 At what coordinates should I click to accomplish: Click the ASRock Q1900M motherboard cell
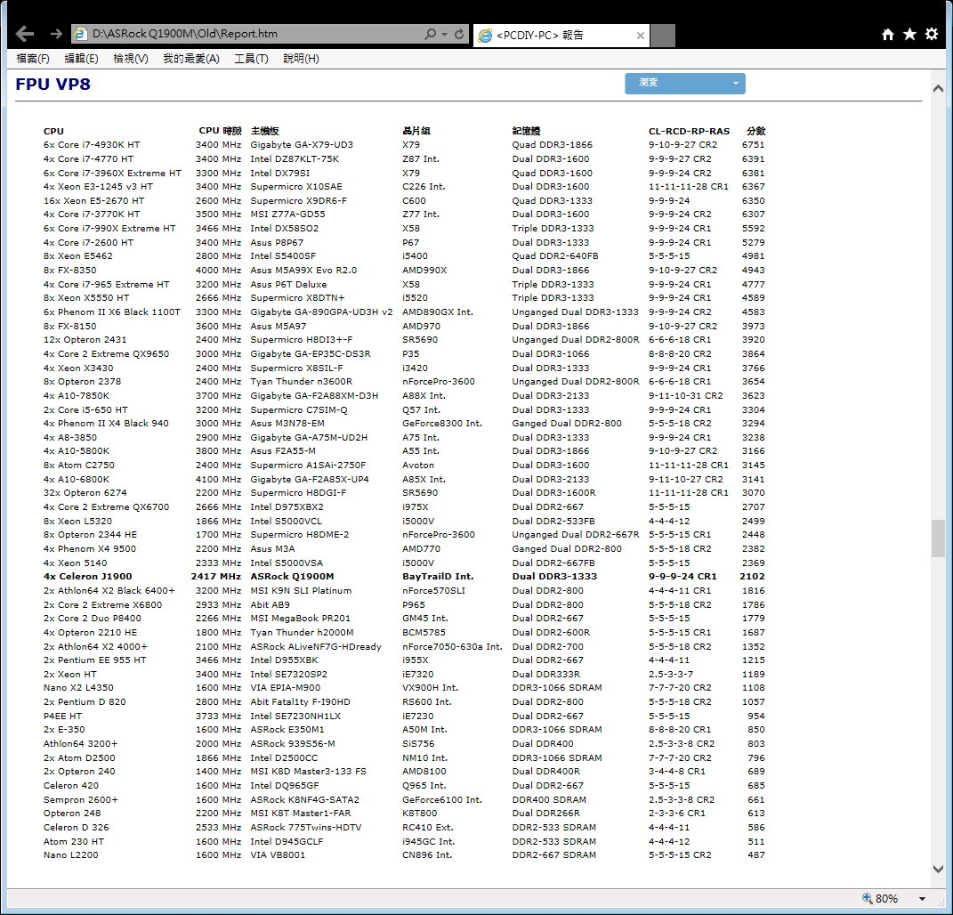coord(293,577)
